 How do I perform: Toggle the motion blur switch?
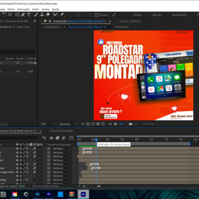coord(63,138)
